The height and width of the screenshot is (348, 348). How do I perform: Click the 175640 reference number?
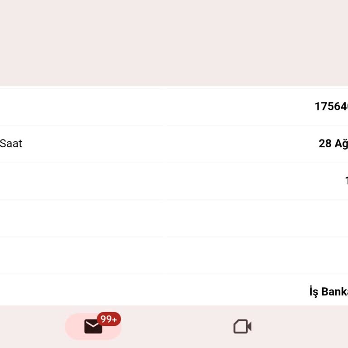[331, 106]
